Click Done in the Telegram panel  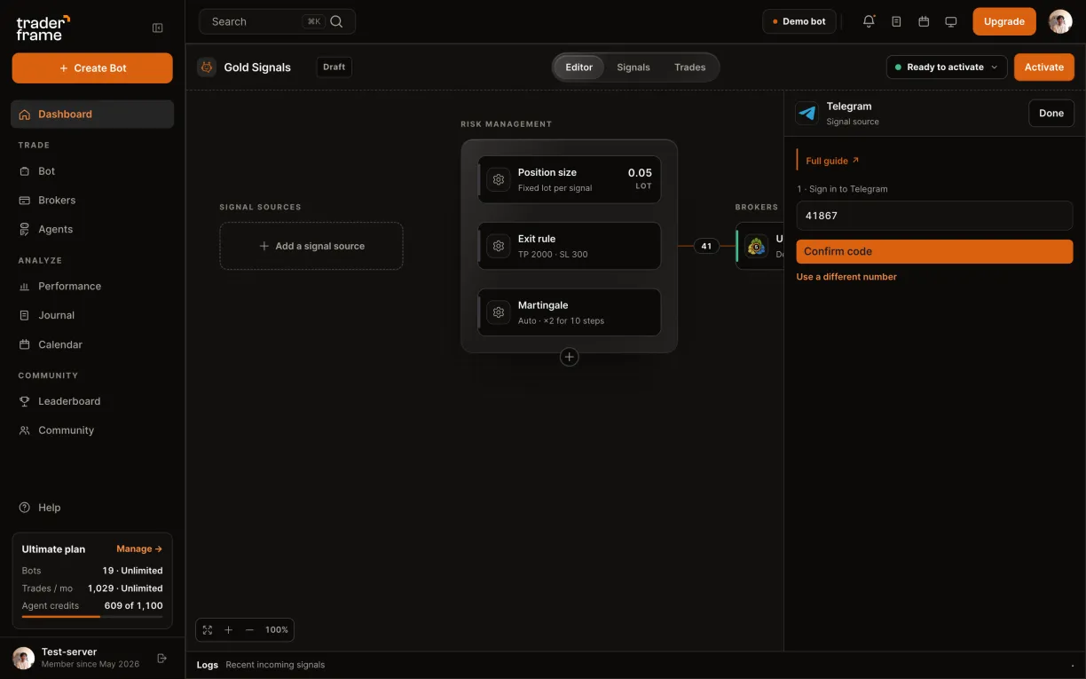[1051, 114]
